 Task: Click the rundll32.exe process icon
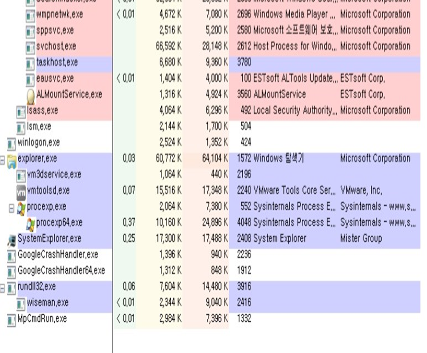[11, 289]
